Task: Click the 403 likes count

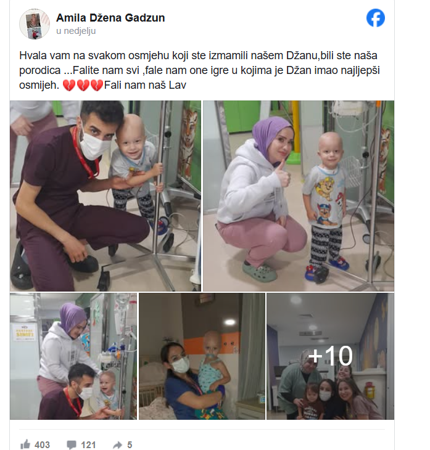Action: pos(42,445)
